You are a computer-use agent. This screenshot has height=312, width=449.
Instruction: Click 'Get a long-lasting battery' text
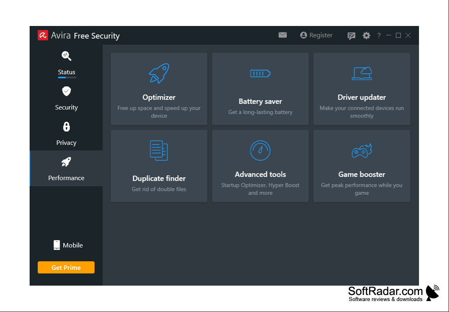pyautogui.click(x=260, y=112)
